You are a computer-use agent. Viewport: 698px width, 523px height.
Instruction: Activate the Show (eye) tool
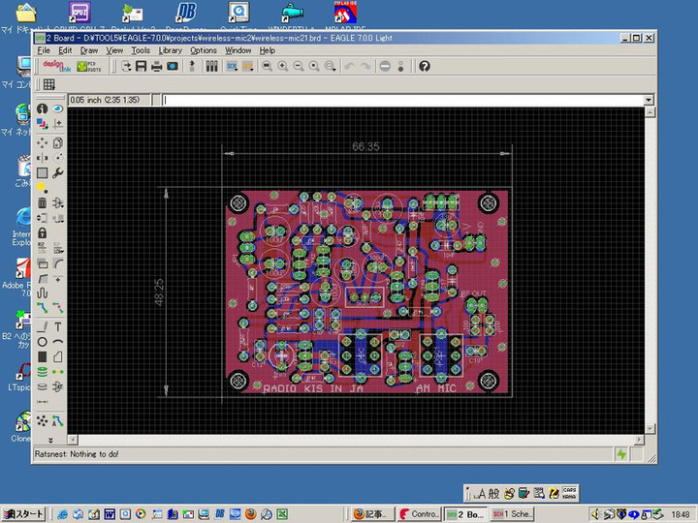click(58, 109)
